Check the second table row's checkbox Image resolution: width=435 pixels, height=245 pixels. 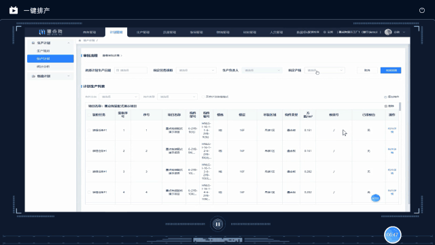point(89,151)
